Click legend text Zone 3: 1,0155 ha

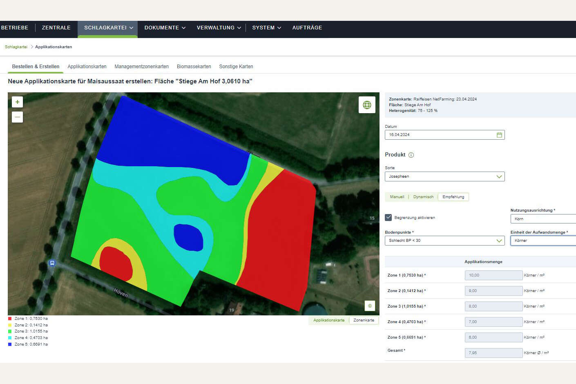(31, 331)
